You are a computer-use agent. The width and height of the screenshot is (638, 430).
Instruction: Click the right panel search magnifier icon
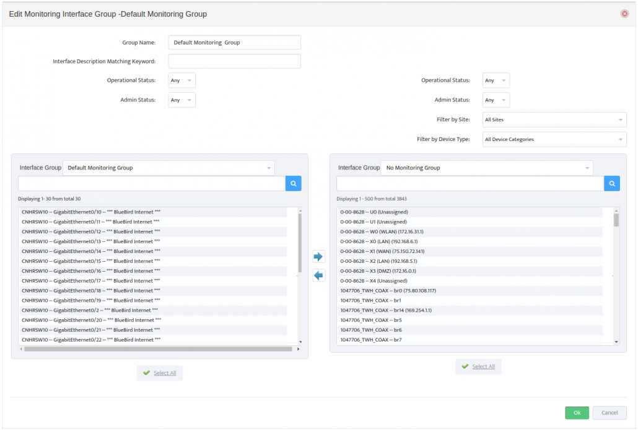(611, 183)
